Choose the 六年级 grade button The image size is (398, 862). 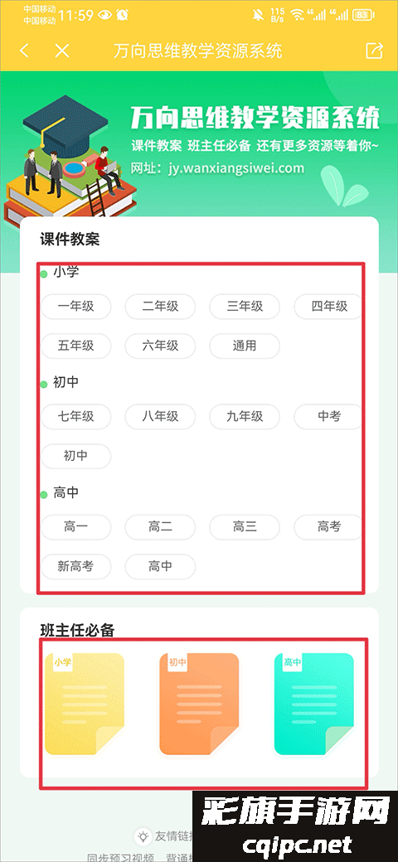pos(160,346)
